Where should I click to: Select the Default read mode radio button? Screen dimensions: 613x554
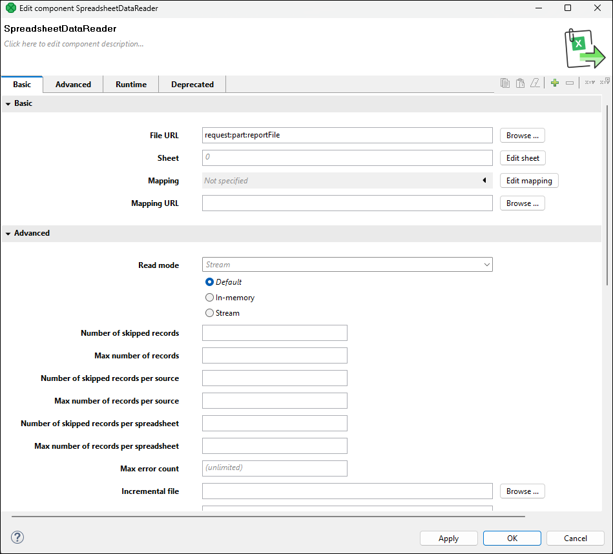click(209, 282)
